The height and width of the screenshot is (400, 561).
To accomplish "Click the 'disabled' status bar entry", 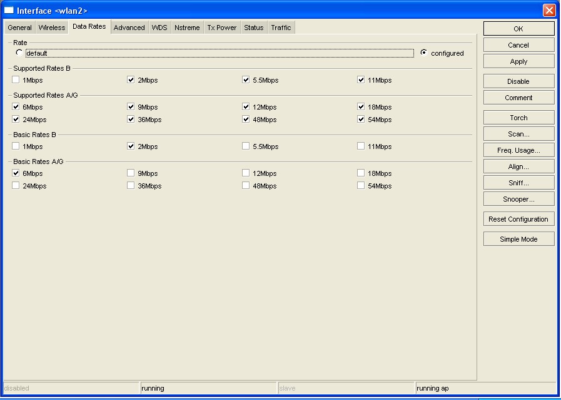I will tap(71, 388).
